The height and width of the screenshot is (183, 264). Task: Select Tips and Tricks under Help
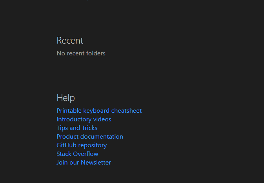click(x=77, y=128)
